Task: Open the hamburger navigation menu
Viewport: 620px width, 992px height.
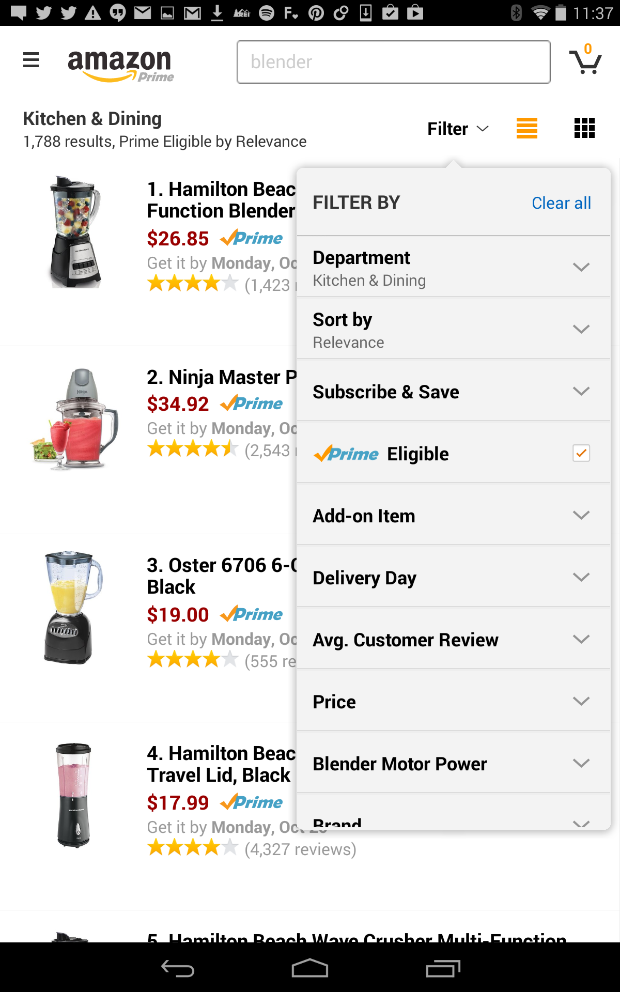Action: coord(31,60)
